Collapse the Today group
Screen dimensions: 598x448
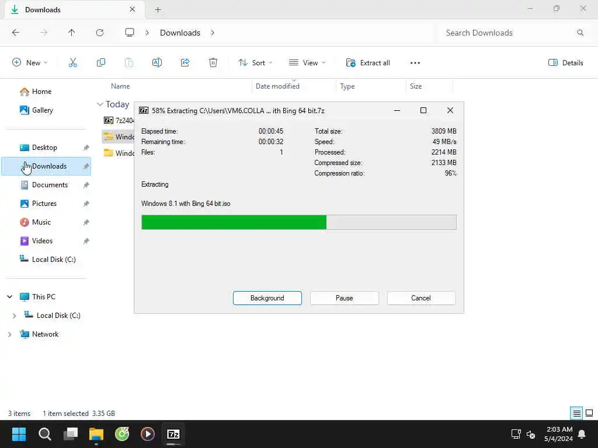click(x=100, y=104)
